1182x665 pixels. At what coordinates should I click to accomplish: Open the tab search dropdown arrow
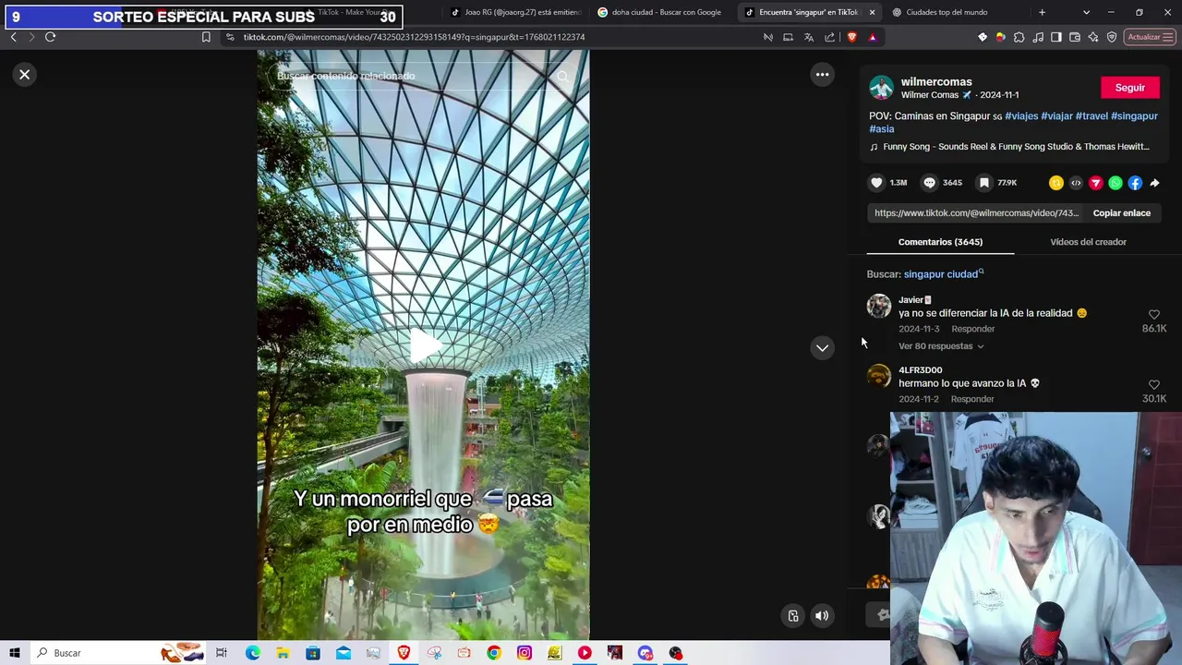[x=1086, y=12]
